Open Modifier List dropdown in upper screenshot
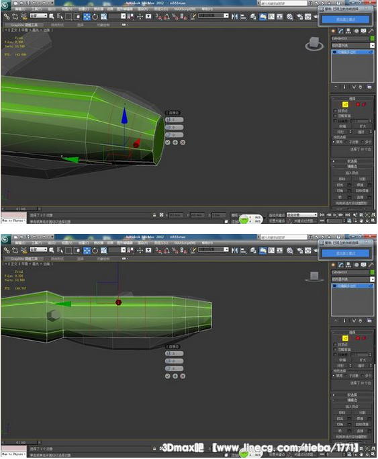This screenshot has height=459, width=378. (x=353, y=46)
